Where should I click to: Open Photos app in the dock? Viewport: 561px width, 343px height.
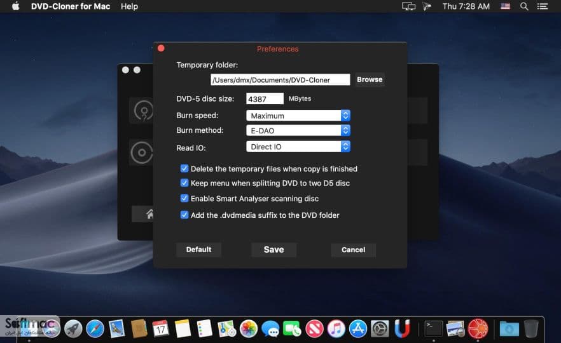(249, 328)
